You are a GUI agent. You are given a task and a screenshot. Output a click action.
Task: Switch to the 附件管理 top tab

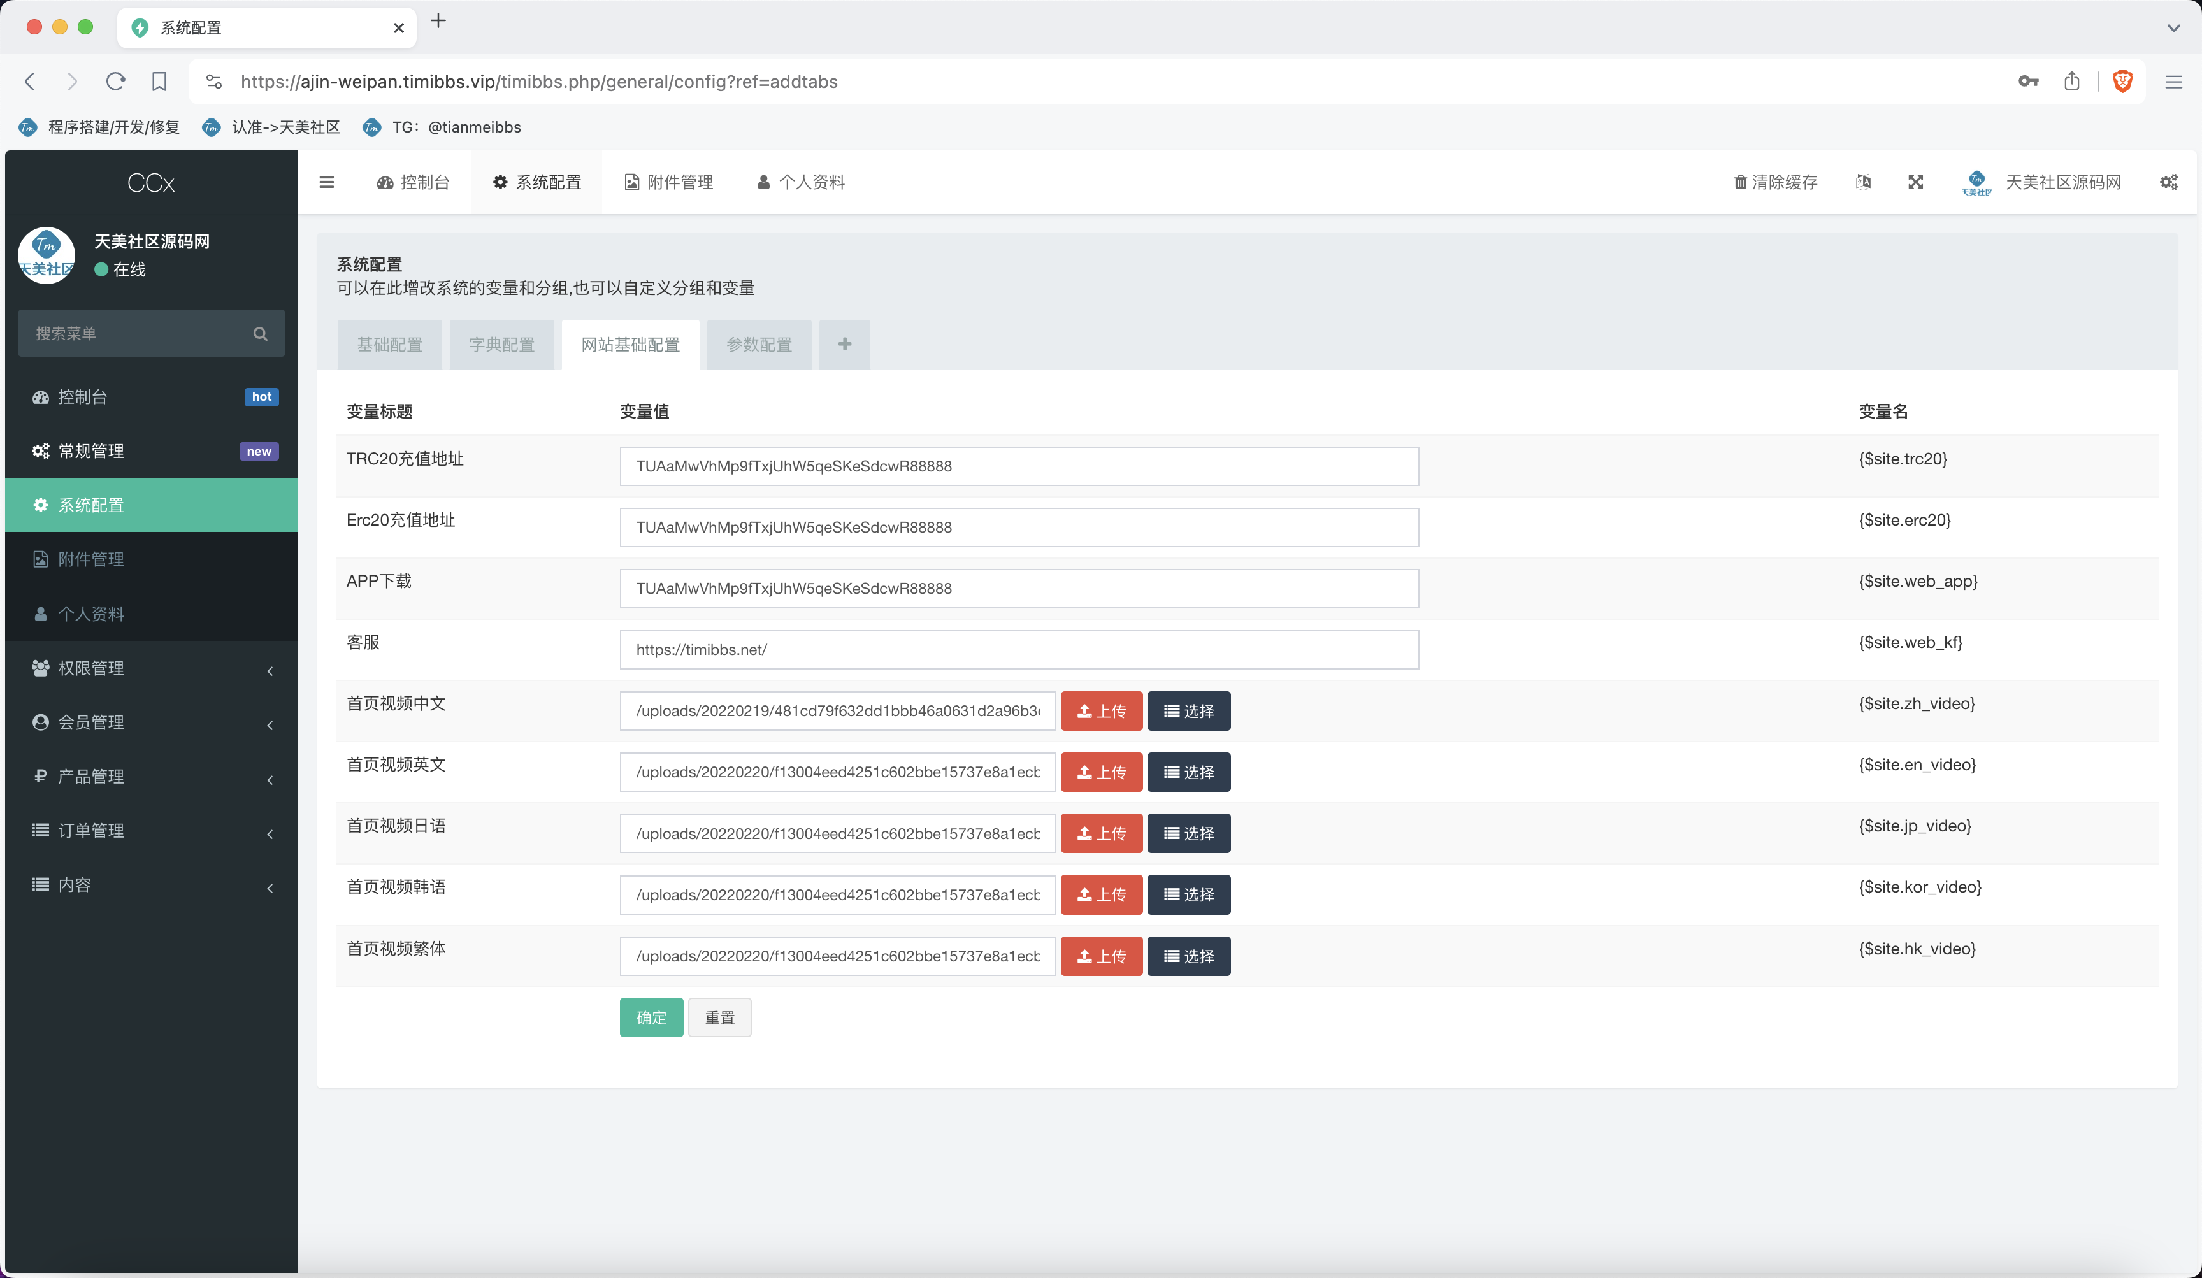tap(668, 182)
